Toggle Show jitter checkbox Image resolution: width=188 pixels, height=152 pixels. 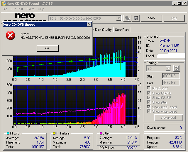(149, 102)
